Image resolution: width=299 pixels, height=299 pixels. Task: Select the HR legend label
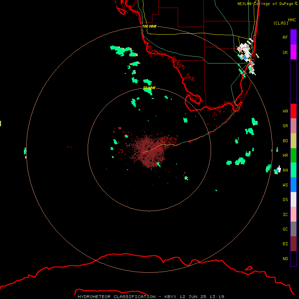point(285,155)
